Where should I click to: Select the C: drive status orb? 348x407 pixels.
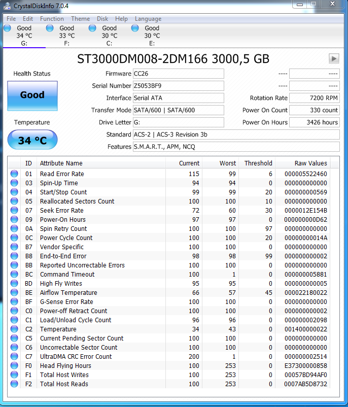[92, 28]
